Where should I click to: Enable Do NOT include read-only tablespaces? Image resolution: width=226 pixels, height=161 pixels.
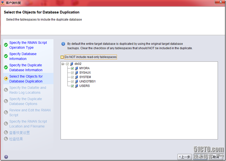point(63,57)
